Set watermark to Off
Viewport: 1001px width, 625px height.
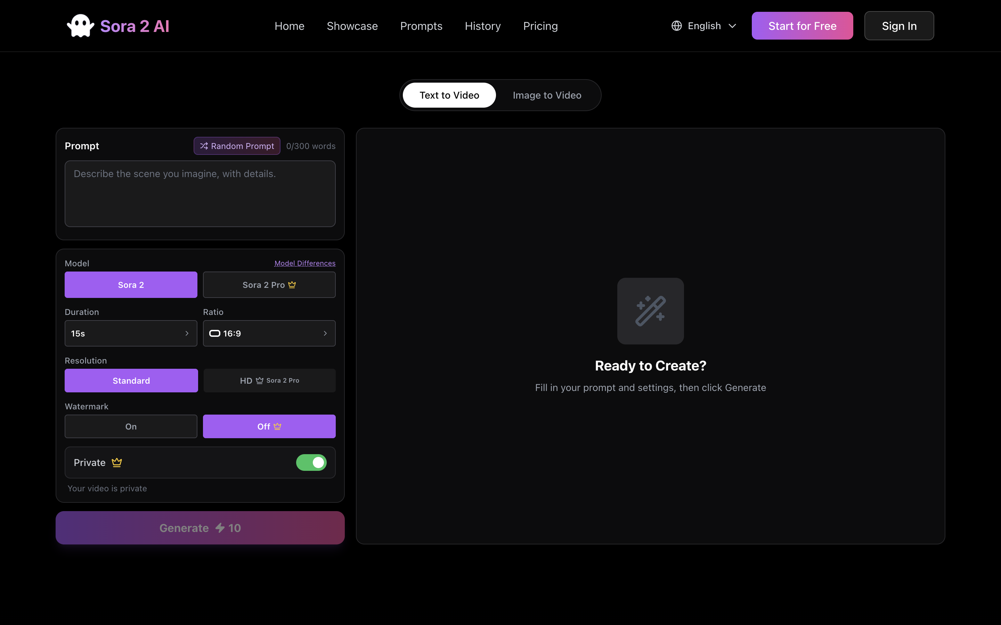click(269, 427)
